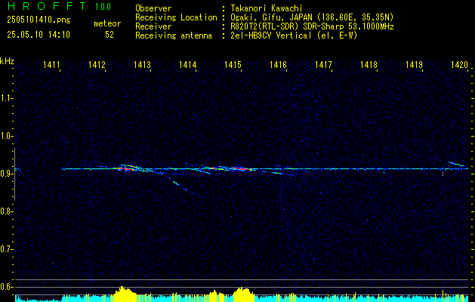Click the kHz axis unit label
Viewport: 475px width, 302px height.
click(7, 61)
